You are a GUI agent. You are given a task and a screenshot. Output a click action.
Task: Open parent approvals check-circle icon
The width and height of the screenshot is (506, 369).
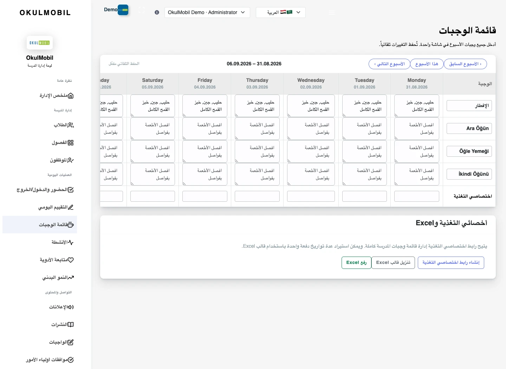tap(71, 360)
